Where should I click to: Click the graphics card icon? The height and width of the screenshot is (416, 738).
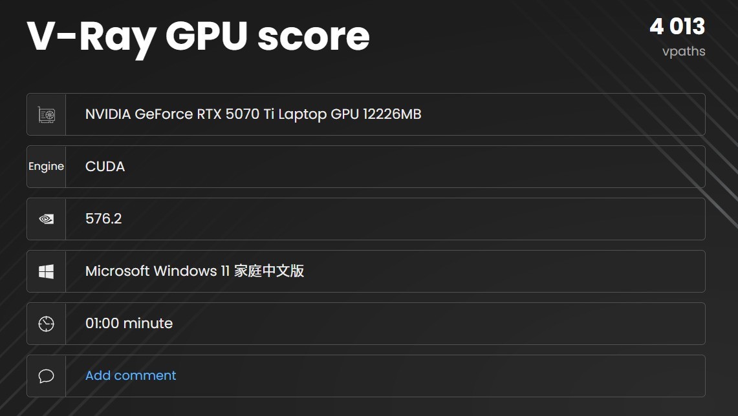(x=46, y=115)
